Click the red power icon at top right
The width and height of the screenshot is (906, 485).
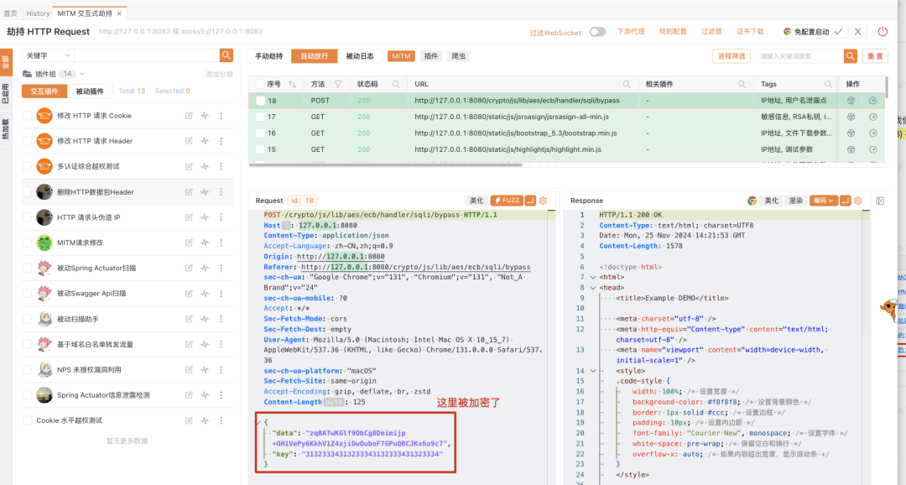(x=883, y=32)
